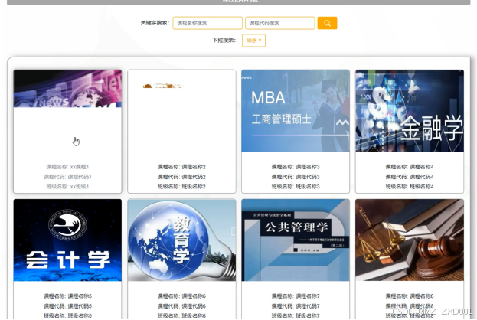Click text 课程名称: 课程名称8
Image resolution: width=477 pixels, height=320 pixels.
click(410, 296)
